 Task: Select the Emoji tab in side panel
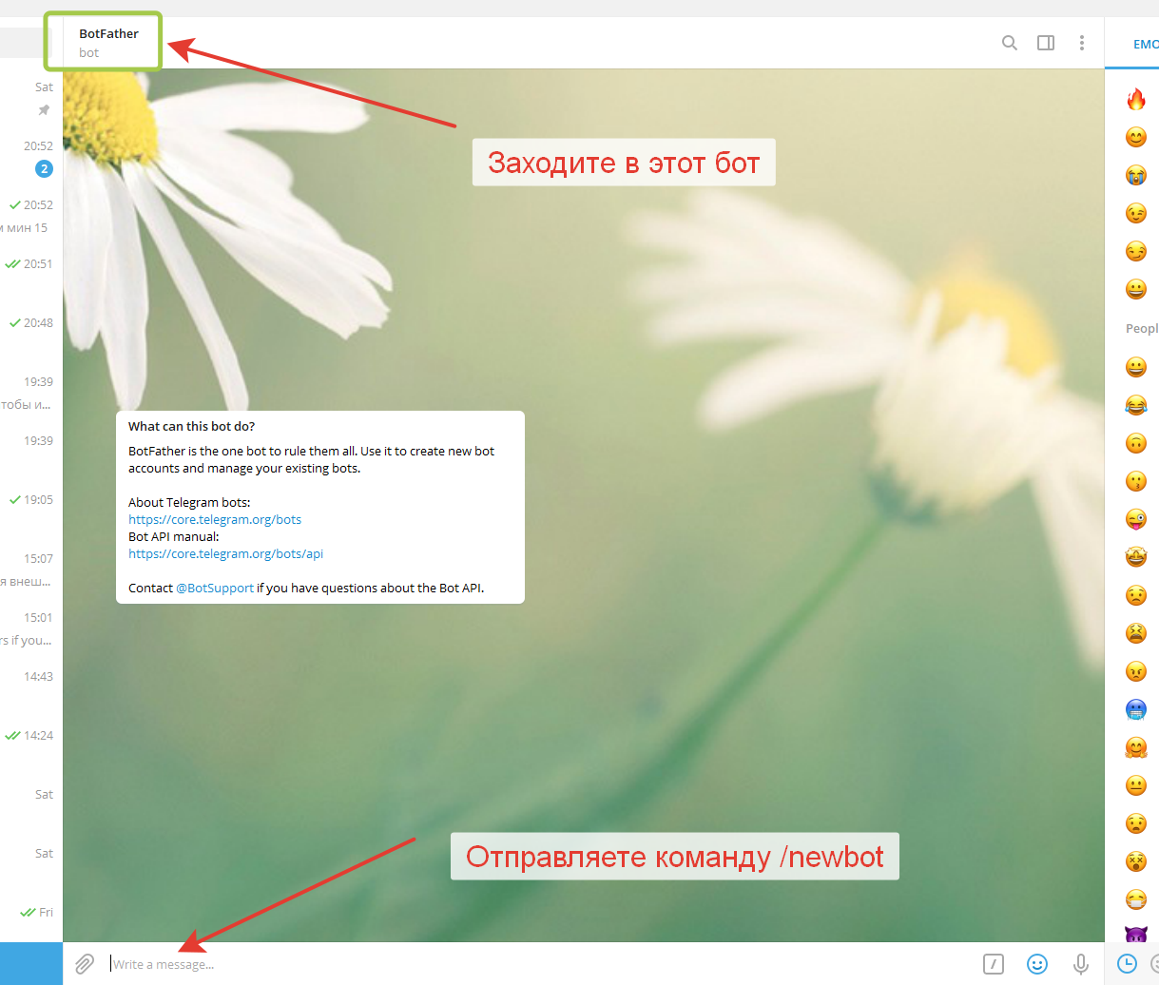coord(1144,44)
